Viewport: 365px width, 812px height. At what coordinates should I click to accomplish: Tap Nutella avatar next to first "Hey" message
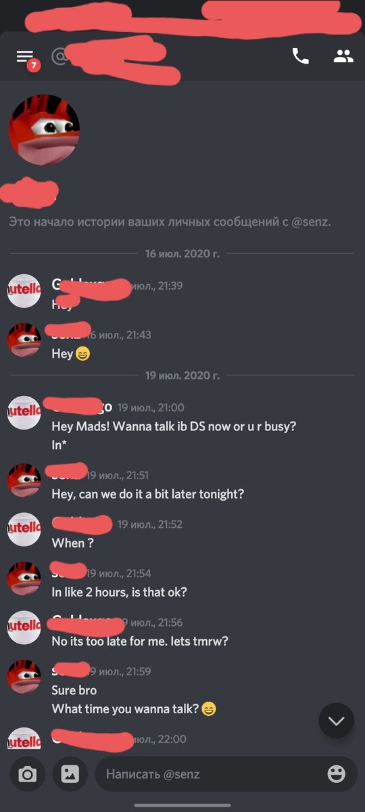(x=24, y=291)
